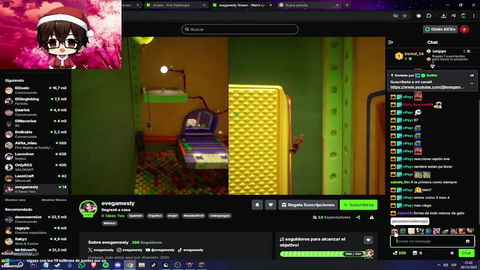The image size is (480, 270).
Task: Open the It Takes Two category link
Action: (113, 216)
